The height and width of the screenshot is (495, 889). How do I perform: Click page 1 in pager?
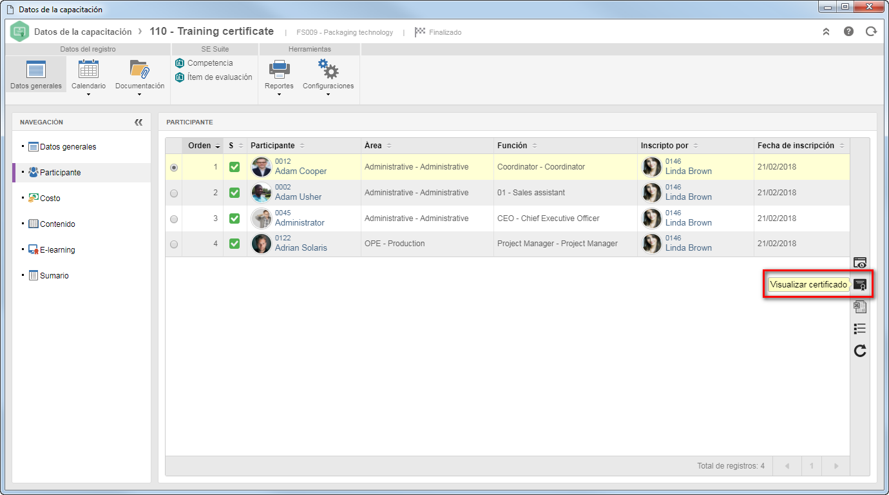tap(812, 466)
